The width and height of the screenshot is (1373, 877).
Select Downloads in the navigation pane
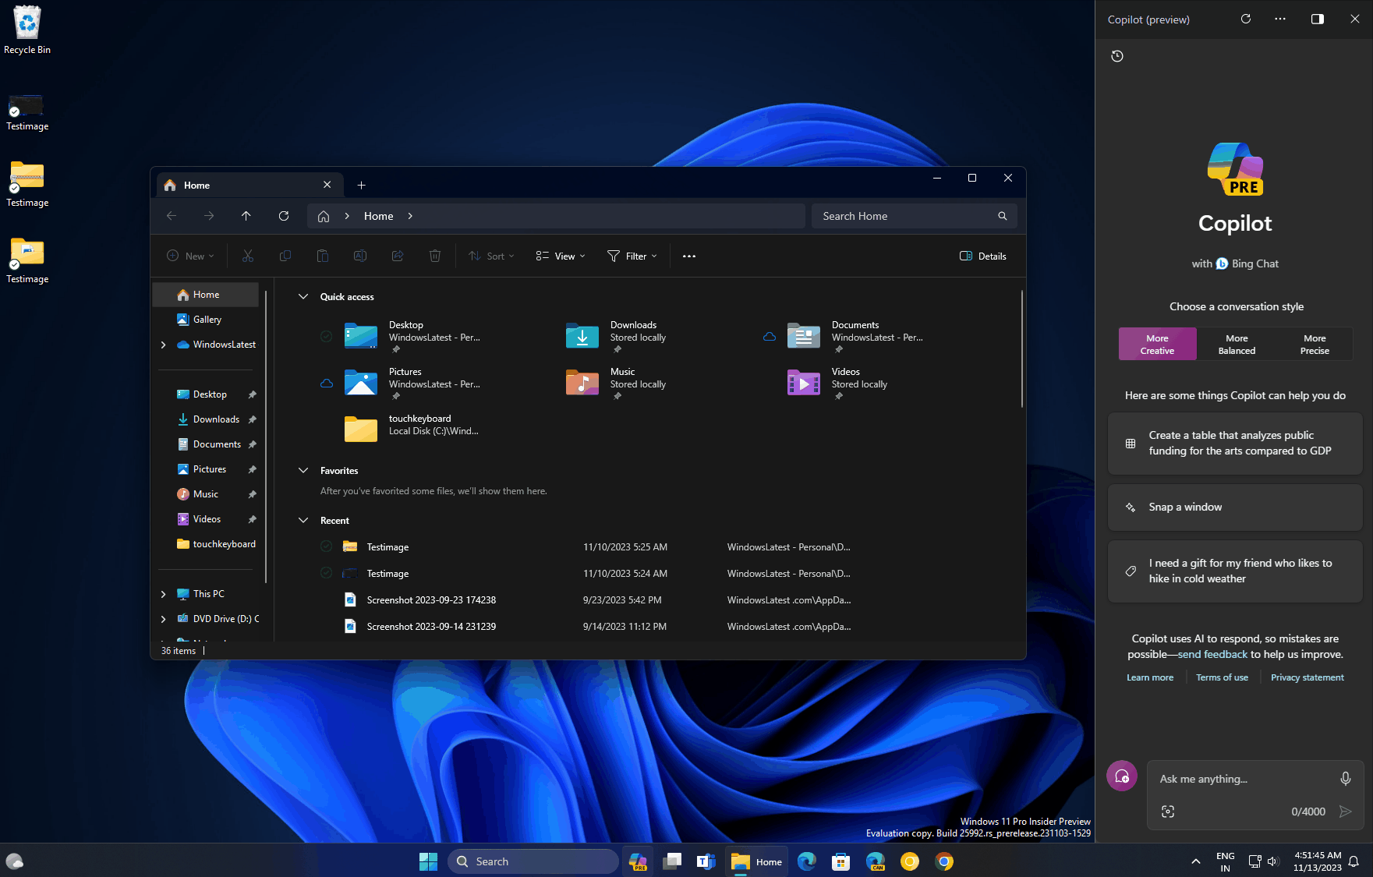click(x=206, y=419)
